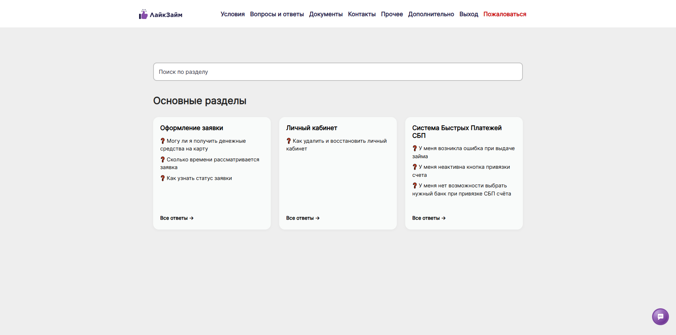Image resolution: width=676 pixels, height=335 pixels.
Task: Focus the Поиск по разделу search field
Action: point(338,72)
